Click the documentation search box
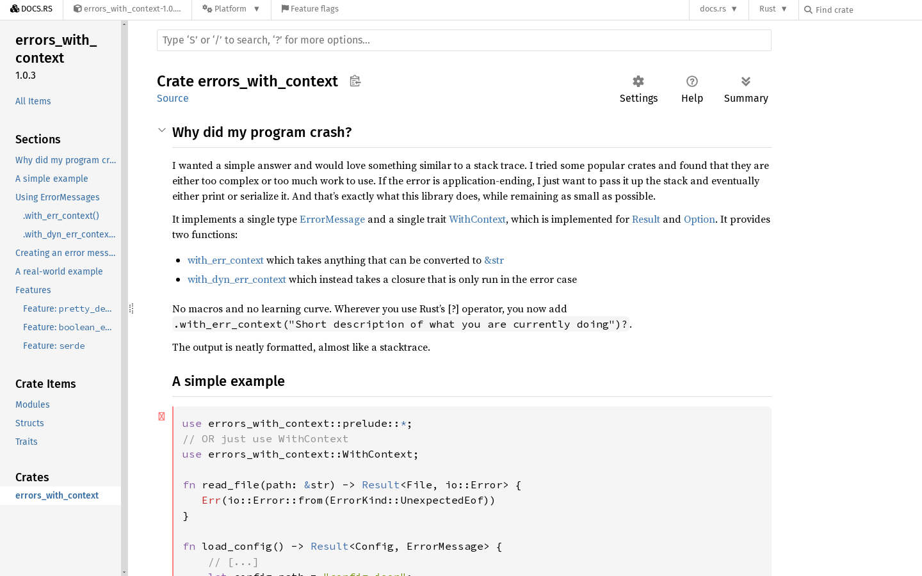Viewport: 922px width, 576px height. 464,40
